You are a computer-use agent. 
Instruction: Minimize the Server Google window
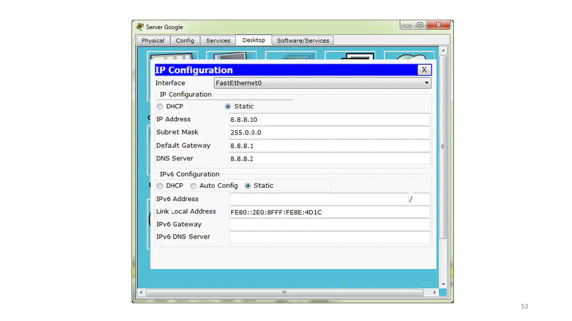tap(407, 25)
